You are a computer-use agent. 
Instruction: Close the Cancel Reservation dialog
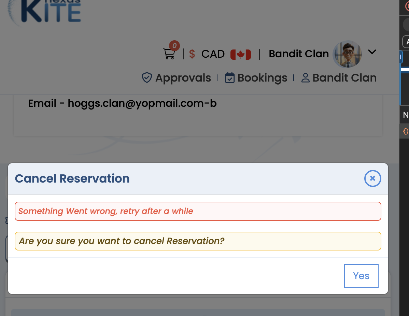372,178
